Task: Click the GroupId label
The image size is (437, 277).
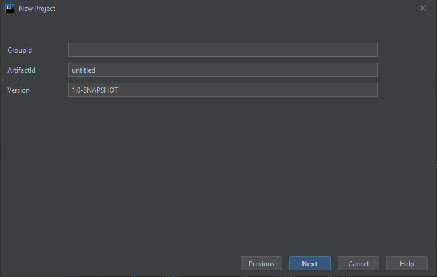Action: tap(20, 50)
